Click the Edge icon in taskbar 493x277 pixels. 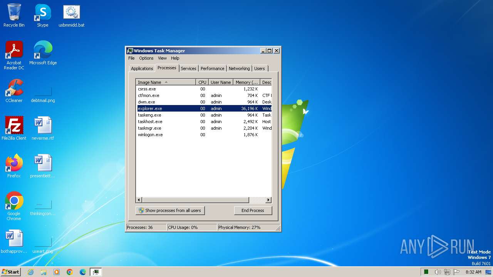click(83, 272)
